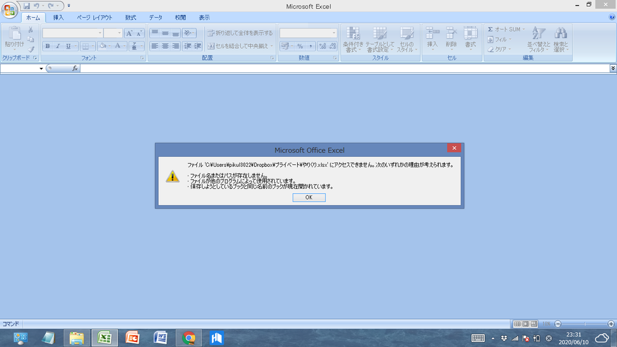617x347 pixels.
Task: Switch to the ホーム ribbon tab
Action: coord(33,18)
